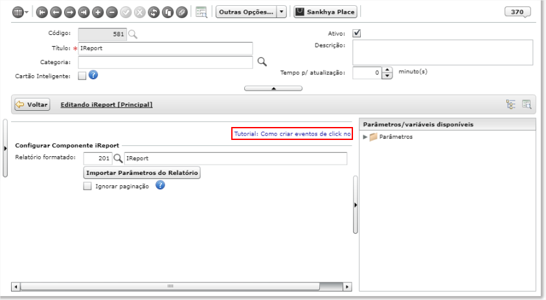Increase Tempo p/ atualização value
Image resolution: width=546 pixels, height=300 pixels.
[387, 70]
